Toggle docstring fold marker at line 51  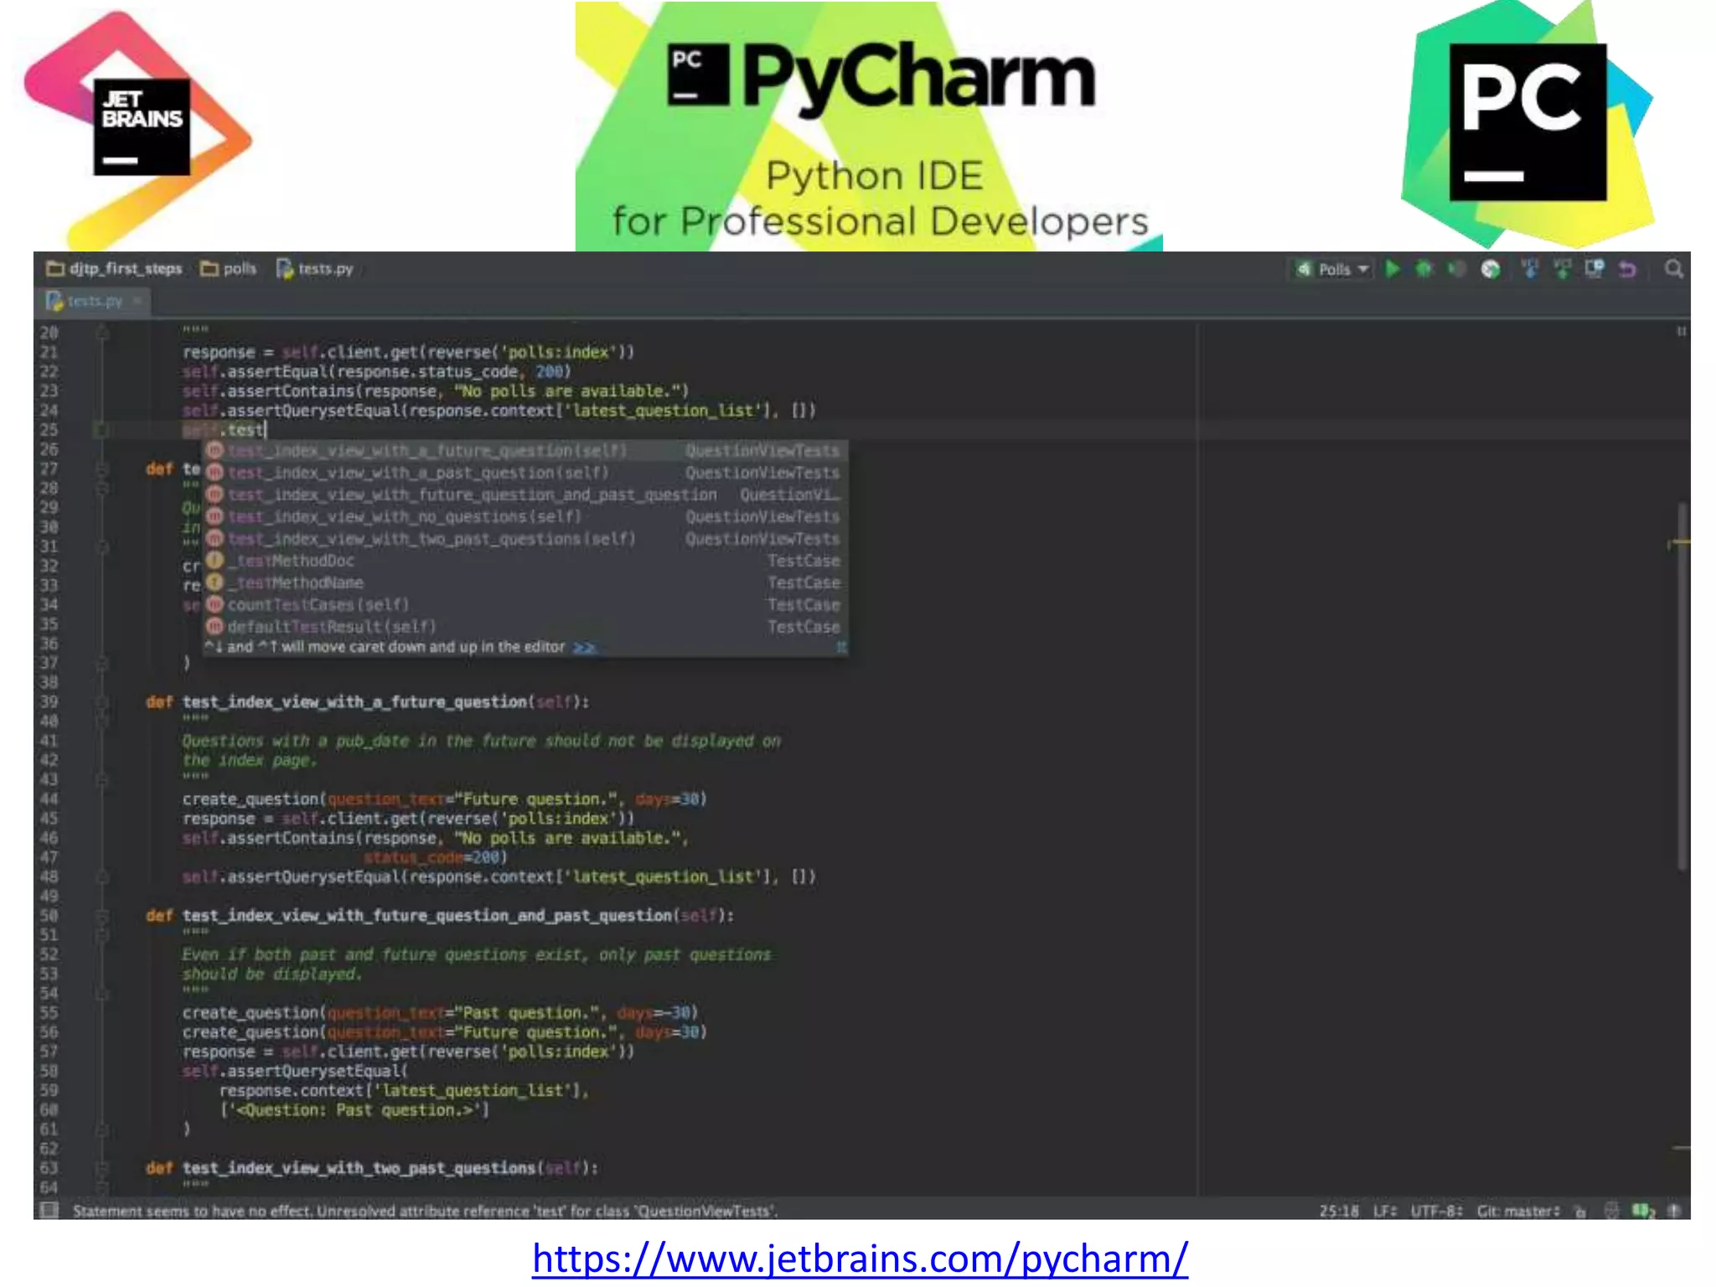click(x=102, y=935)
